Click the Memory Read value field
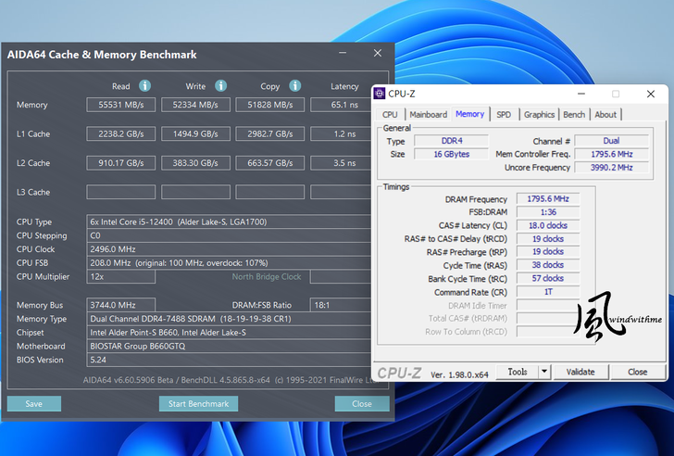674x456 pixels. 120,105
